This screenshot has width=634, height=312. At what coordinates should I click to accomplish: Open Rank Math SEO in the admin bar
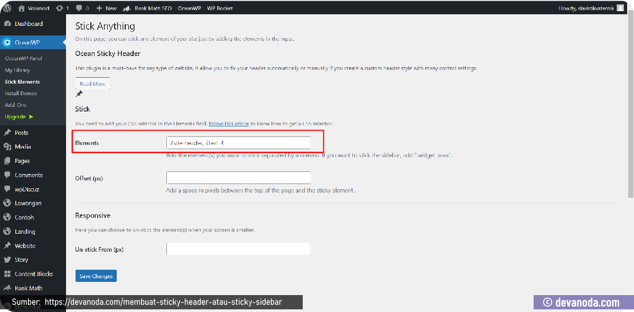coord(147,8)
